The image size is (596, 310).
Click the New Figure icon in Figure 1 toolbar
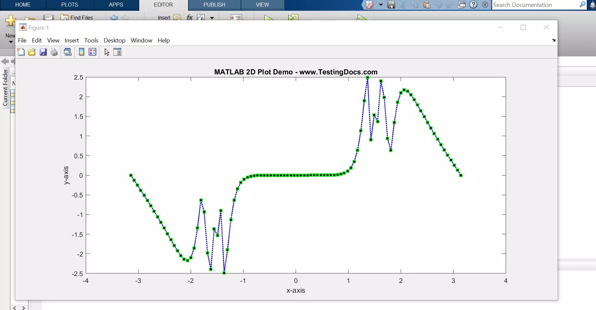[x=21, y=52]
